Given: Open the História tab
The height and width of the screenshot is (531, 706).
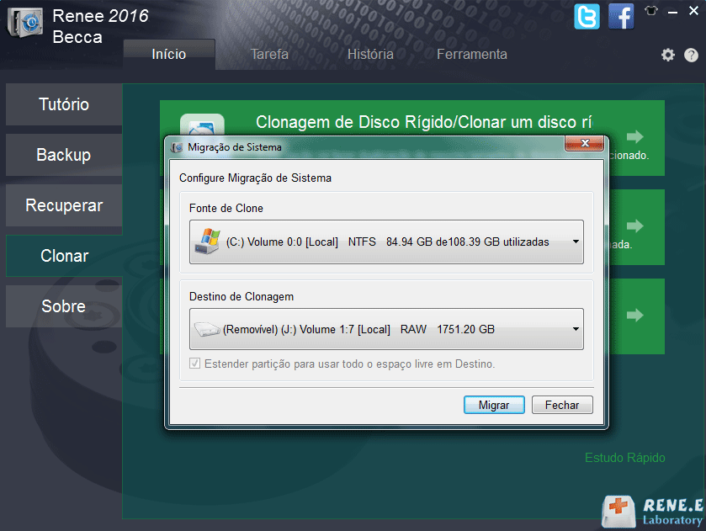Looking at the screenshot, I should pyautogui.click(x=370, y=55).
